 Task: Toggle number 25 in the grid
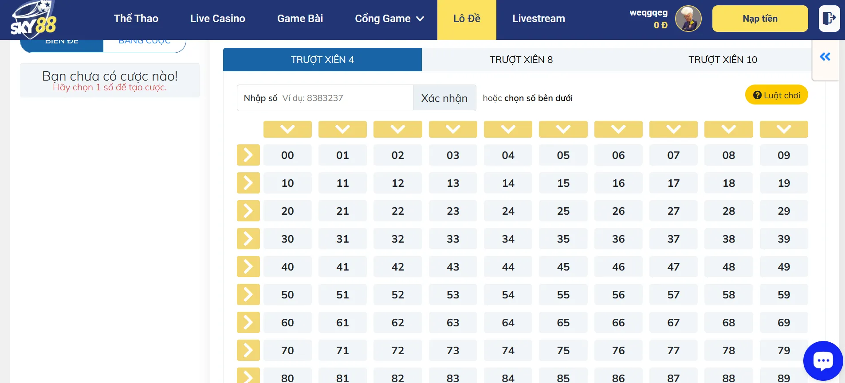pyautogui.click(x=563, y=211)
